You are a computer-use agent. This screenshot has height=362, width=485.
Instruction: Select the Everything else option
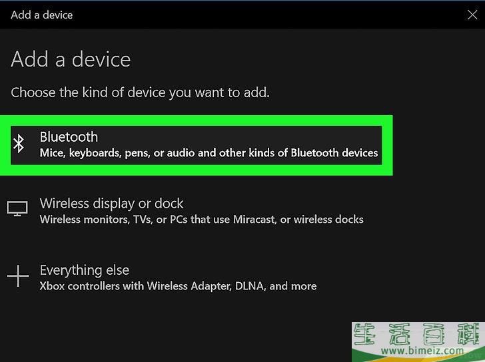(x=85, y=270)
